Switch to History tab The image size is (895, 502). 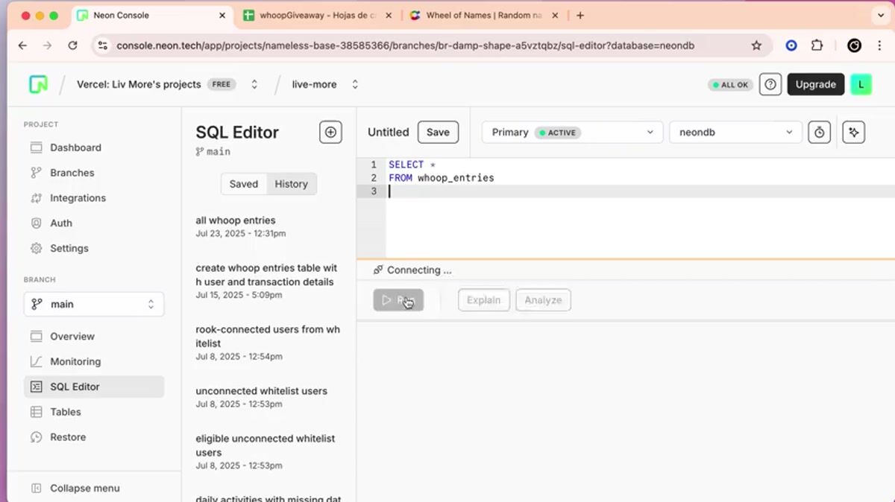[291, 184]
